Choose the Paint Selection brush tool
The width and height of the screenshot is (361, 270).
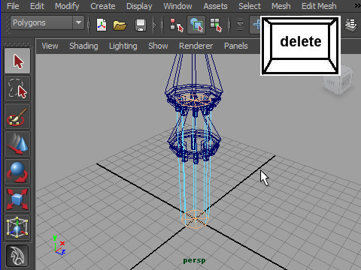click(17, 116)
